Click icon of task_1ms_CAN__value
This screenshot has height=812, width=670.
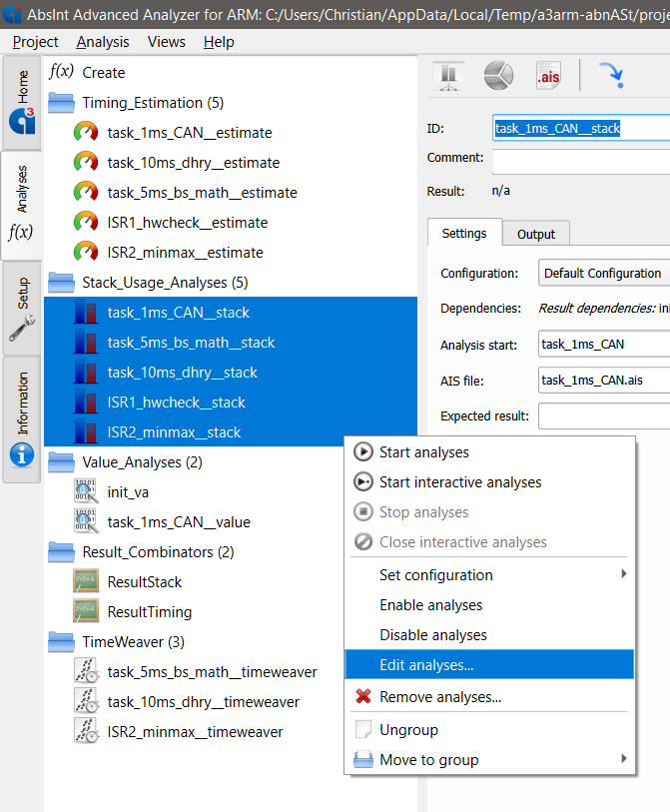(x=86, y=522)
